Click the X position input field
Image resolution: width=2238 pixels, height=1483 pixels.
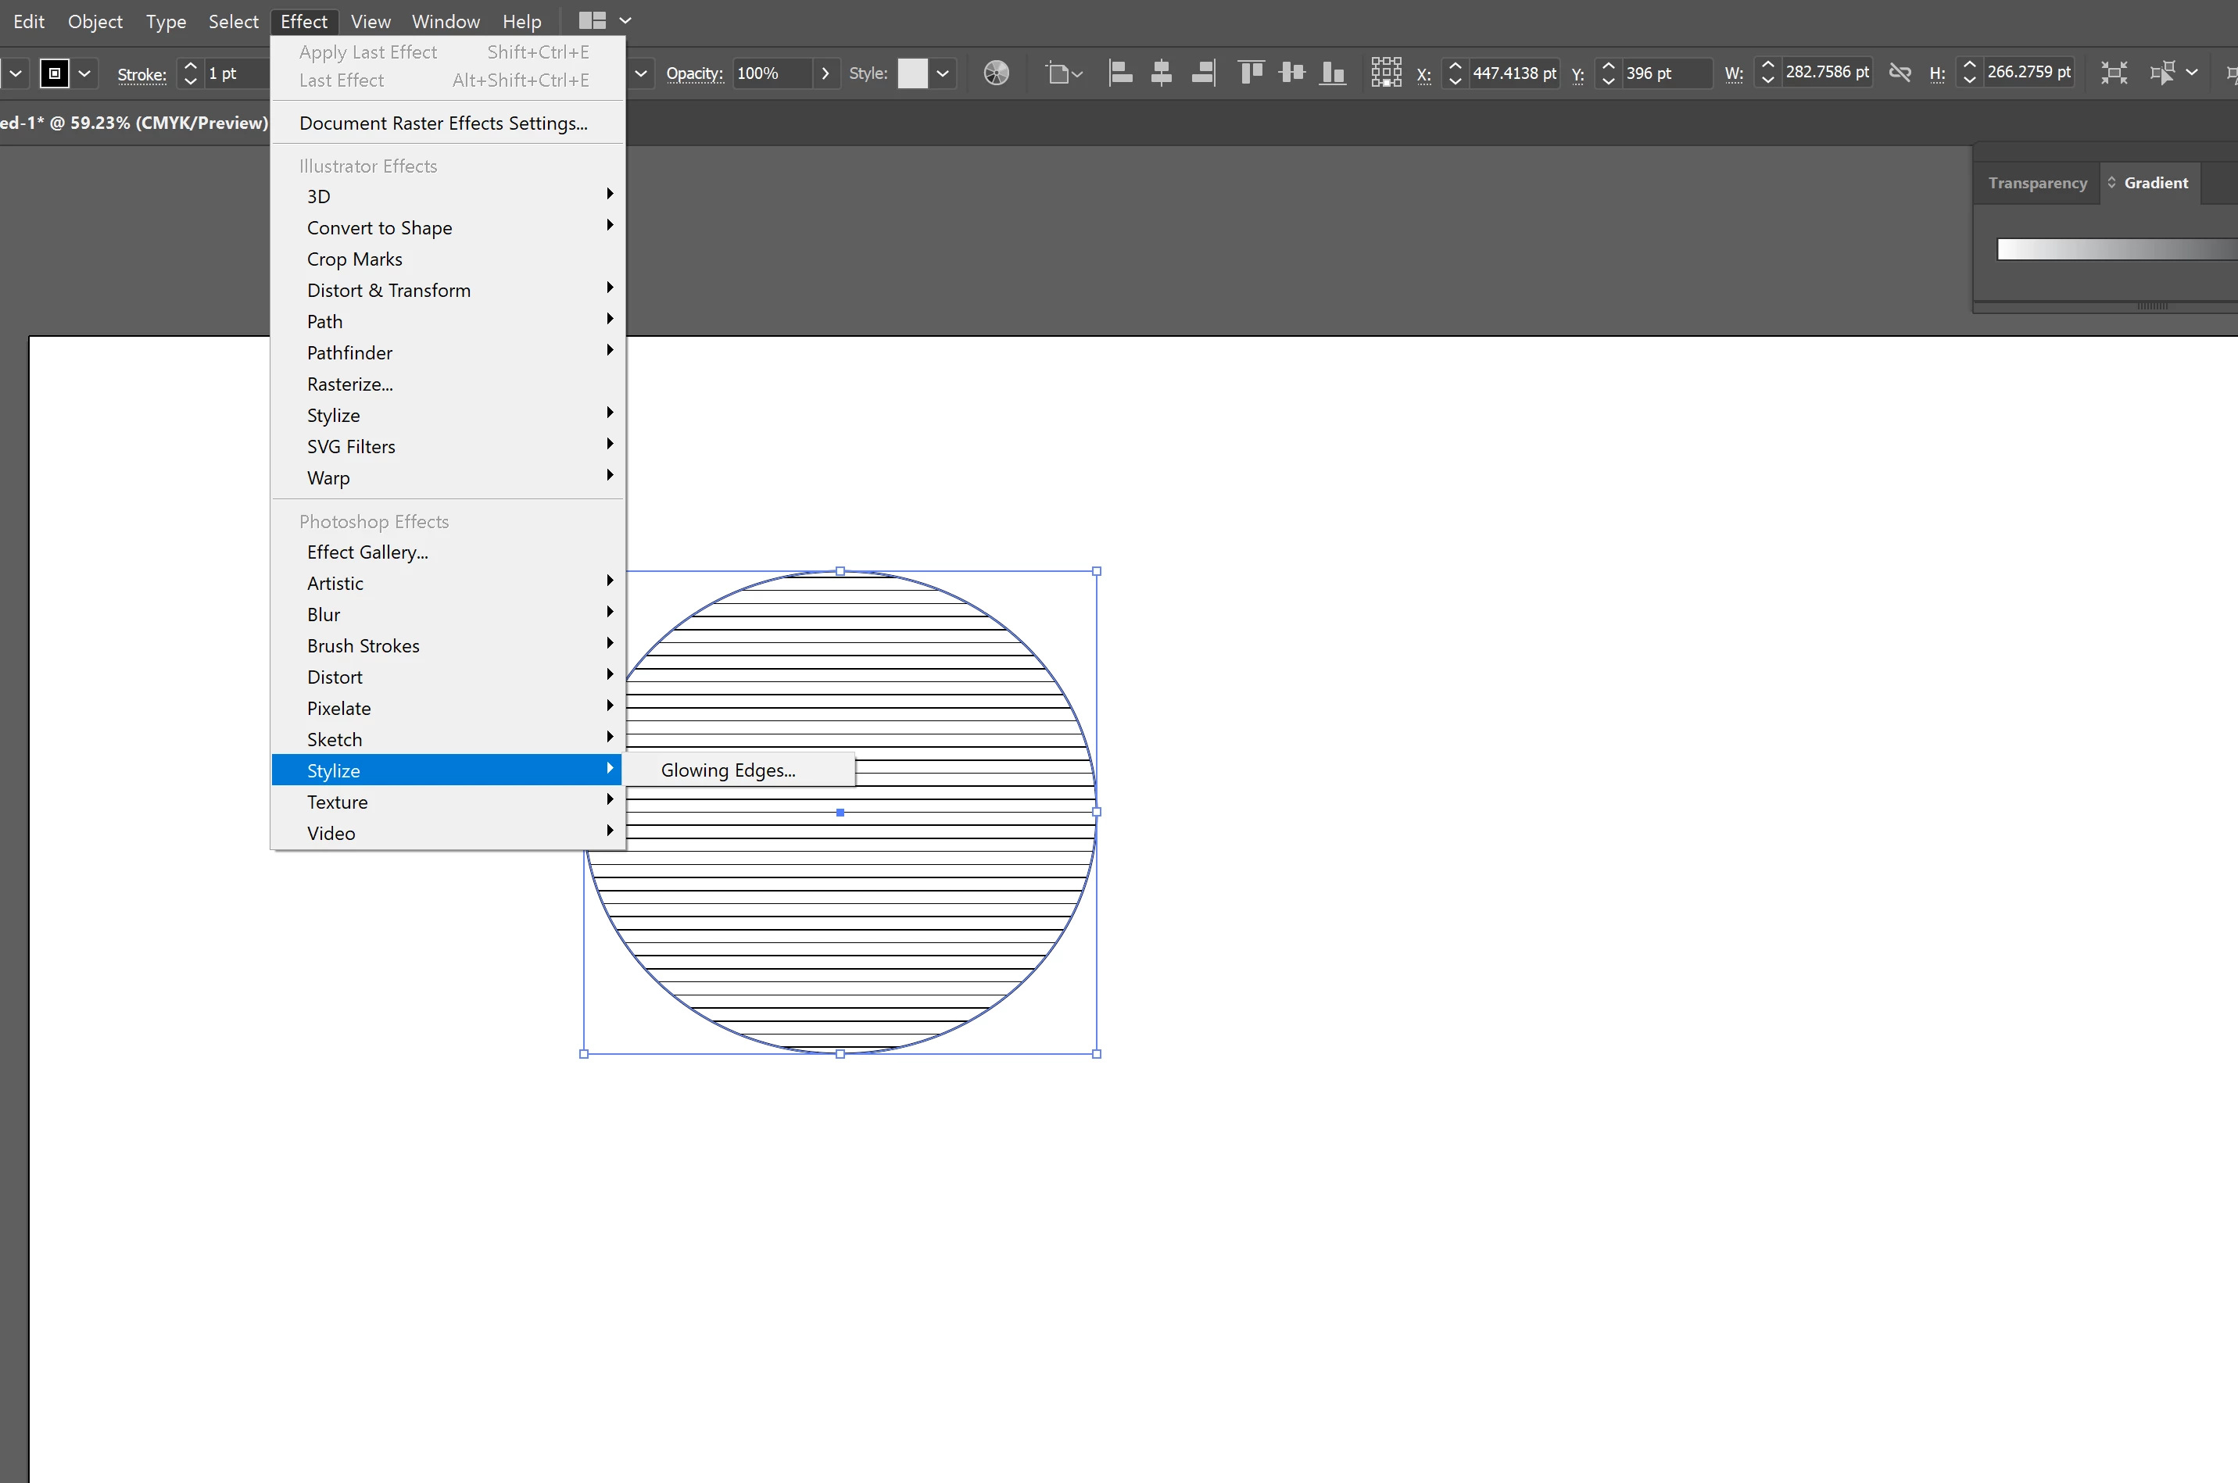pyautogui.click(x=1513, y=73)
